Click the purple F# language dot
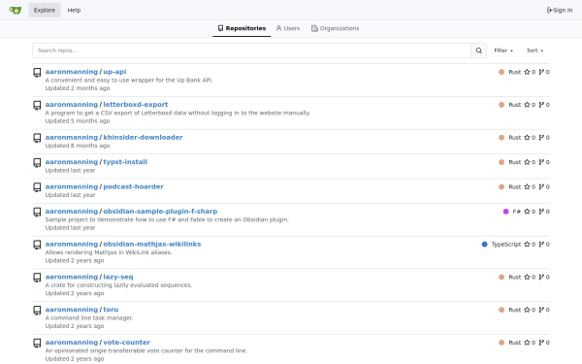The height and width of the screenshot is (364, 582). tap(505, 212)
